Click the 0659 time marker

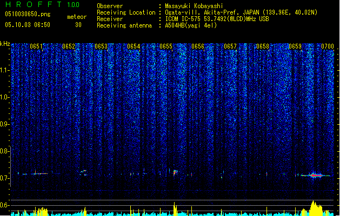295,46
